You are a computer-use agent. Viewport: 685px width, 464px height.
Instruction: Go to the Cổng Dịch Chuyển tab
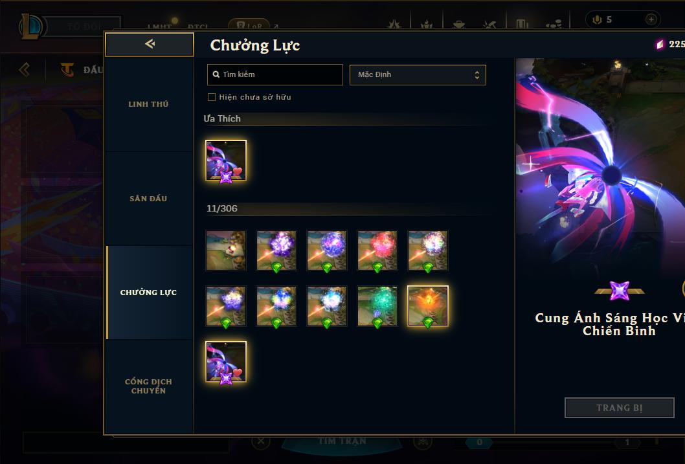(x=148, y=386)
